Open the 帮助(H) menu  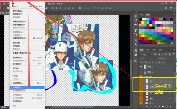60,4
